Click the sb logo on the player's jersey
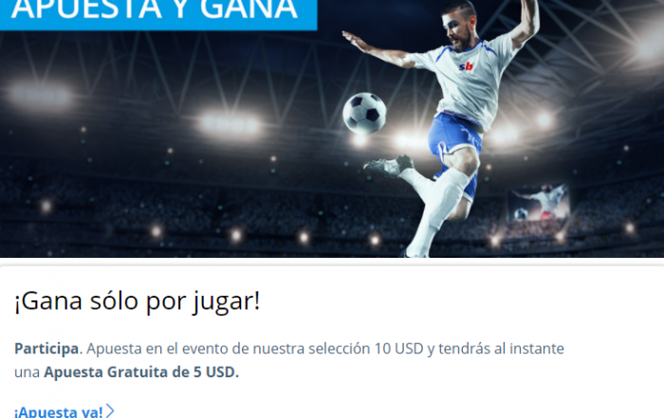This screenshot has width=664, height=418. coord(467,66)
